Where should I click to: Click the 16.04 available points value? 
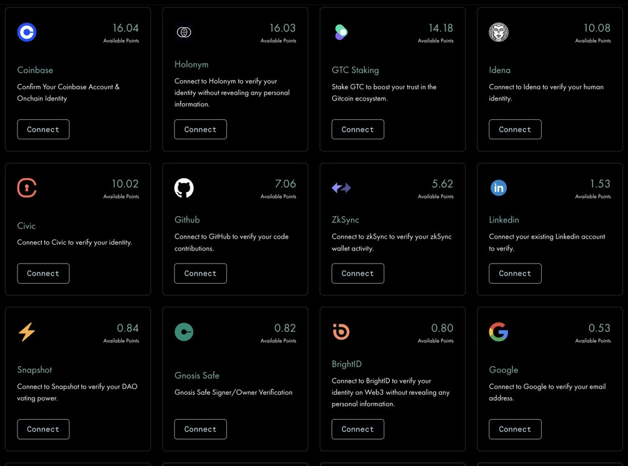tap(126, 28)
